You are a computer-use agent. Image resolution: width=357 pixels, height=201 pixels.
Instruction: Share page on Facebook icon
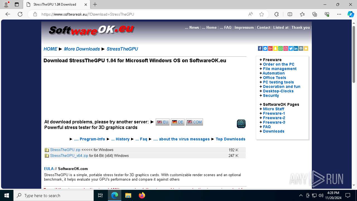click(x=260, y=49)
